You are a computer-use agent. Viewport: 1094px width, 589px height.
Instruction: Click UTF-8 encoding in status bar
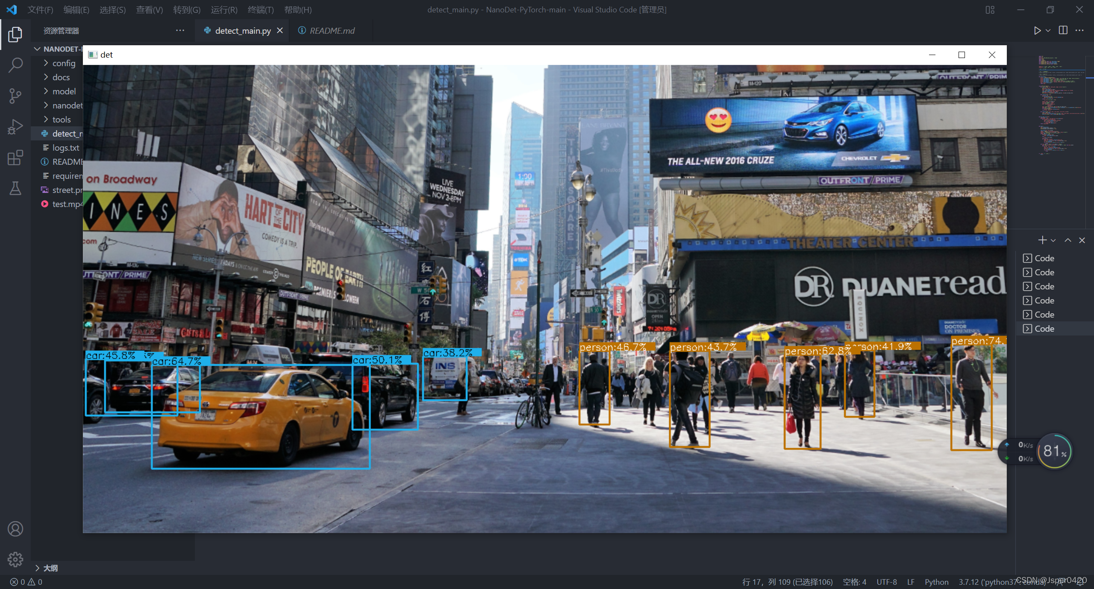(x=886, y=582)
